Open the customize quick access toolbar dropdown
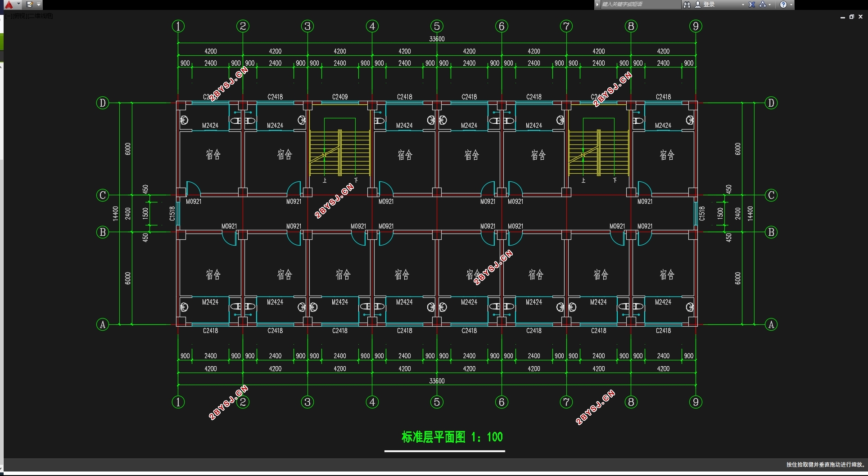Viewport: 868px width, 476px height. point(39,4)
